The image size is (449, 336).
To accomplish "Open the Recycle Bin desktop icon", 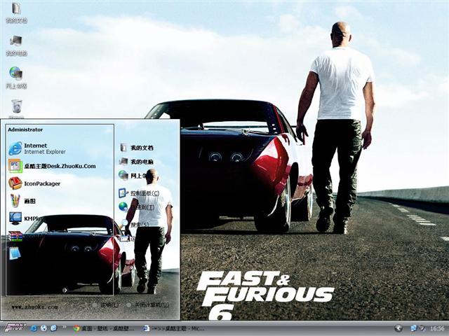I will (x=16, y=109).
